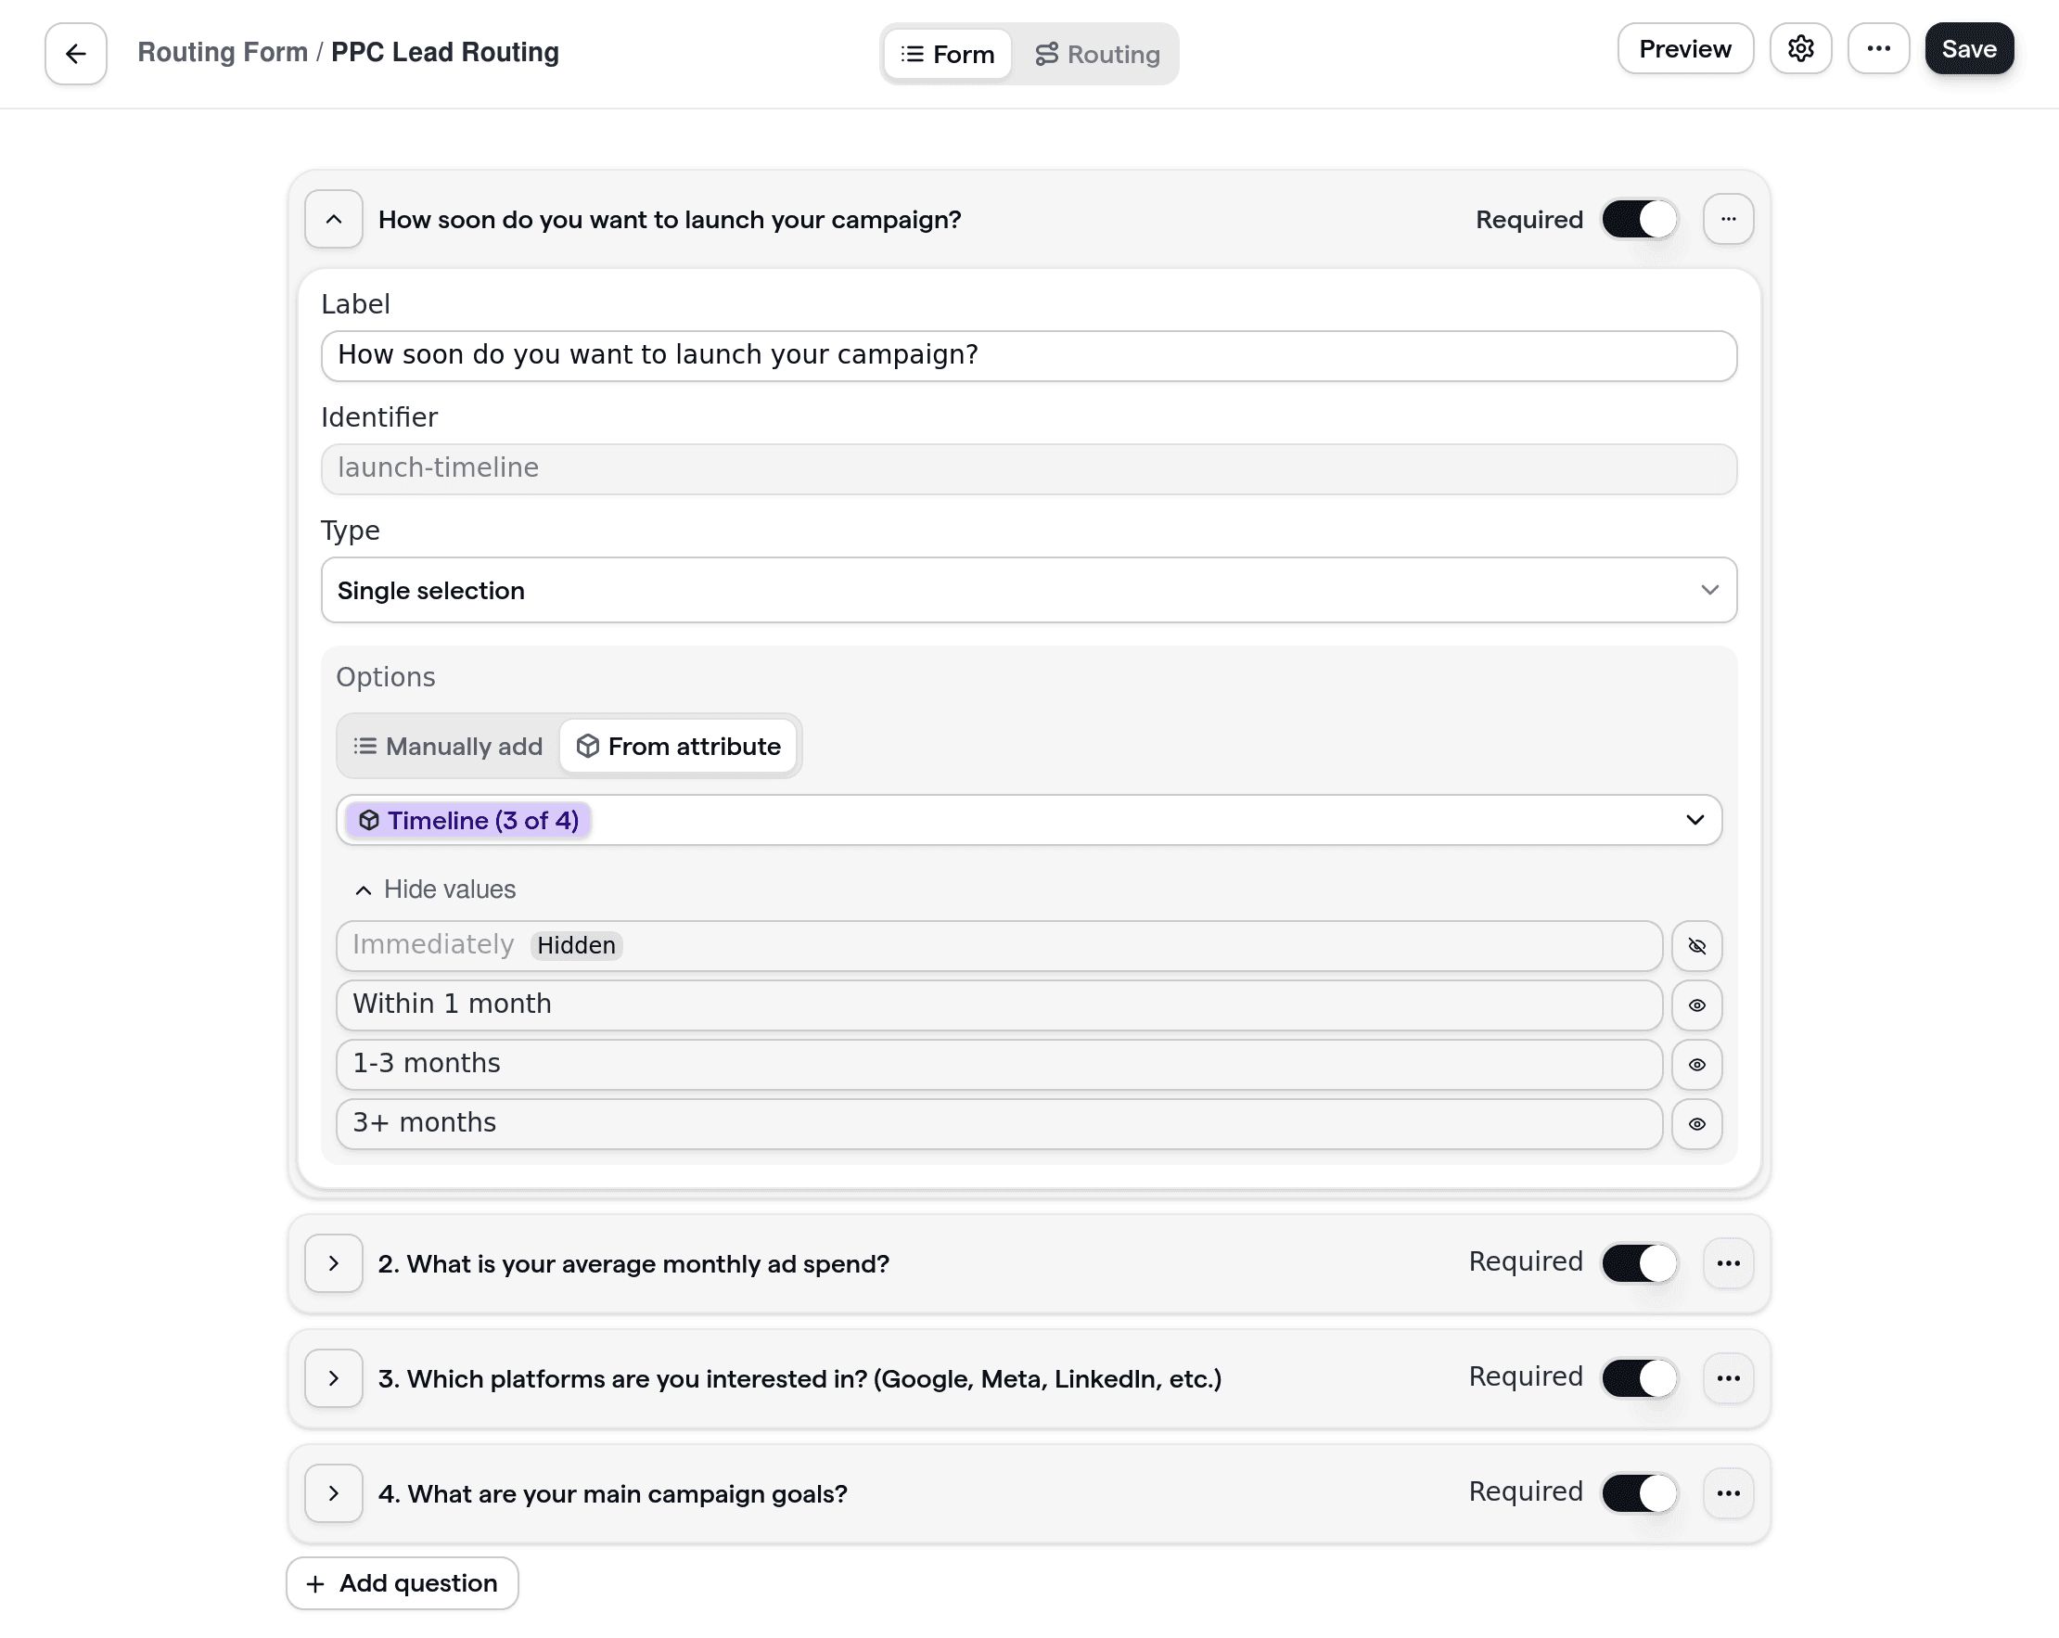Image resolution: width=2059 pixels, height=1638 pixels.
Task: Open the three-dot menu for the ad spend question
Action: (x=1729, y=1262)
